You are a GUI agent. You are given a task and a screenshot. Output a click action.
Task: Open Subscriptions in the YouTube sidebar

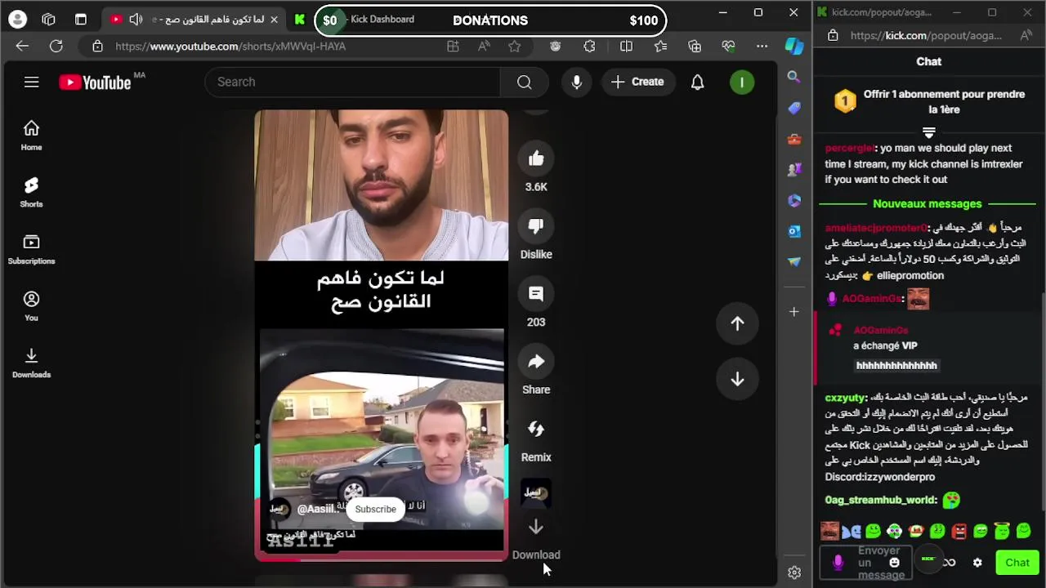pos(31,249)
